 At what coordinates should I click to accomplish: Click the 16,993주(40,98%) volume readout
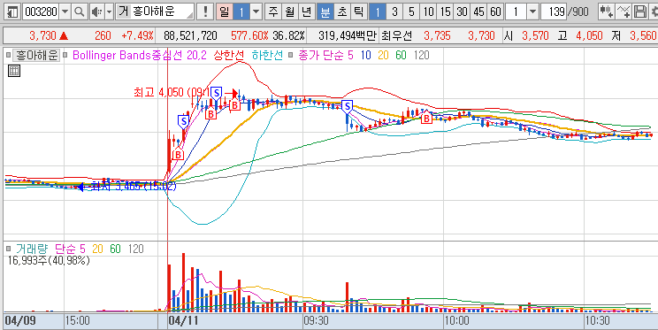point(49,261)
